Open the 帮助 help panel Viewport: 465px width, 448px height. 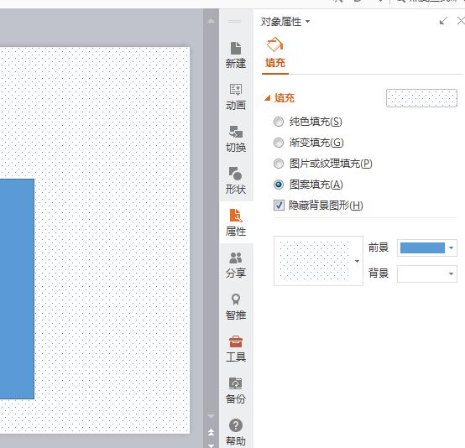(236, 433)
